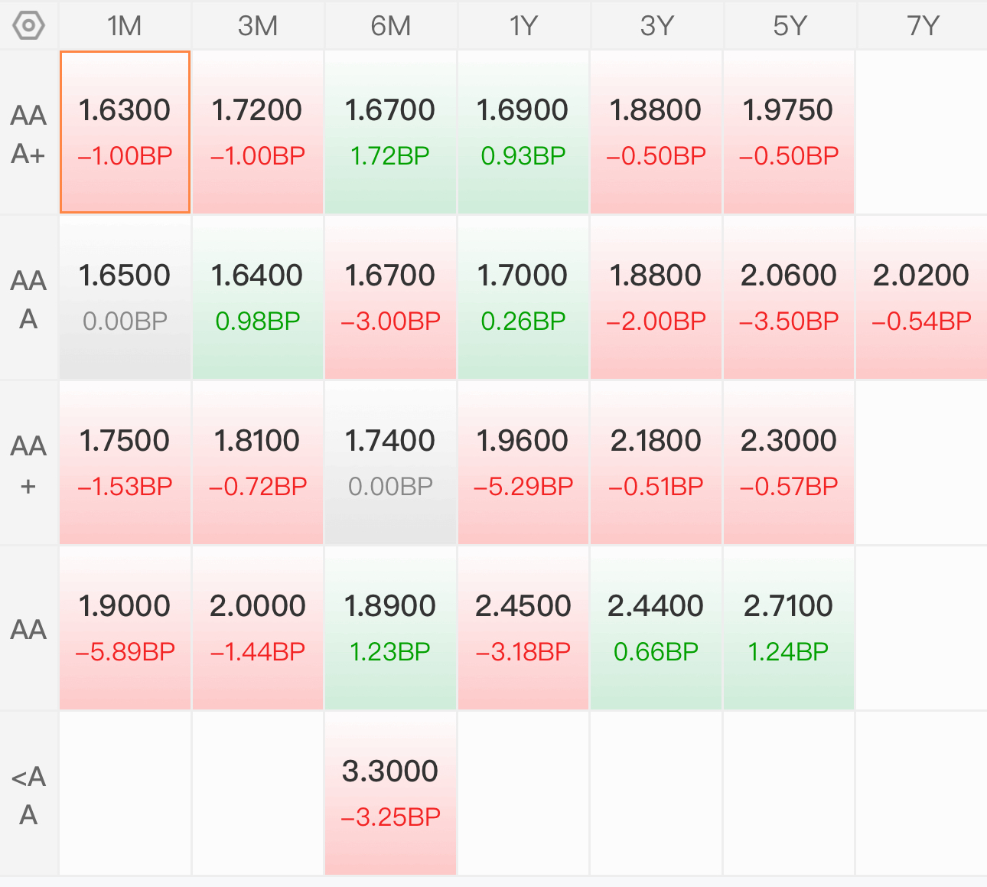Click the AA+ 6M cell with 0.00BP
Screen dimensions: 987x887
pos(390,463)
